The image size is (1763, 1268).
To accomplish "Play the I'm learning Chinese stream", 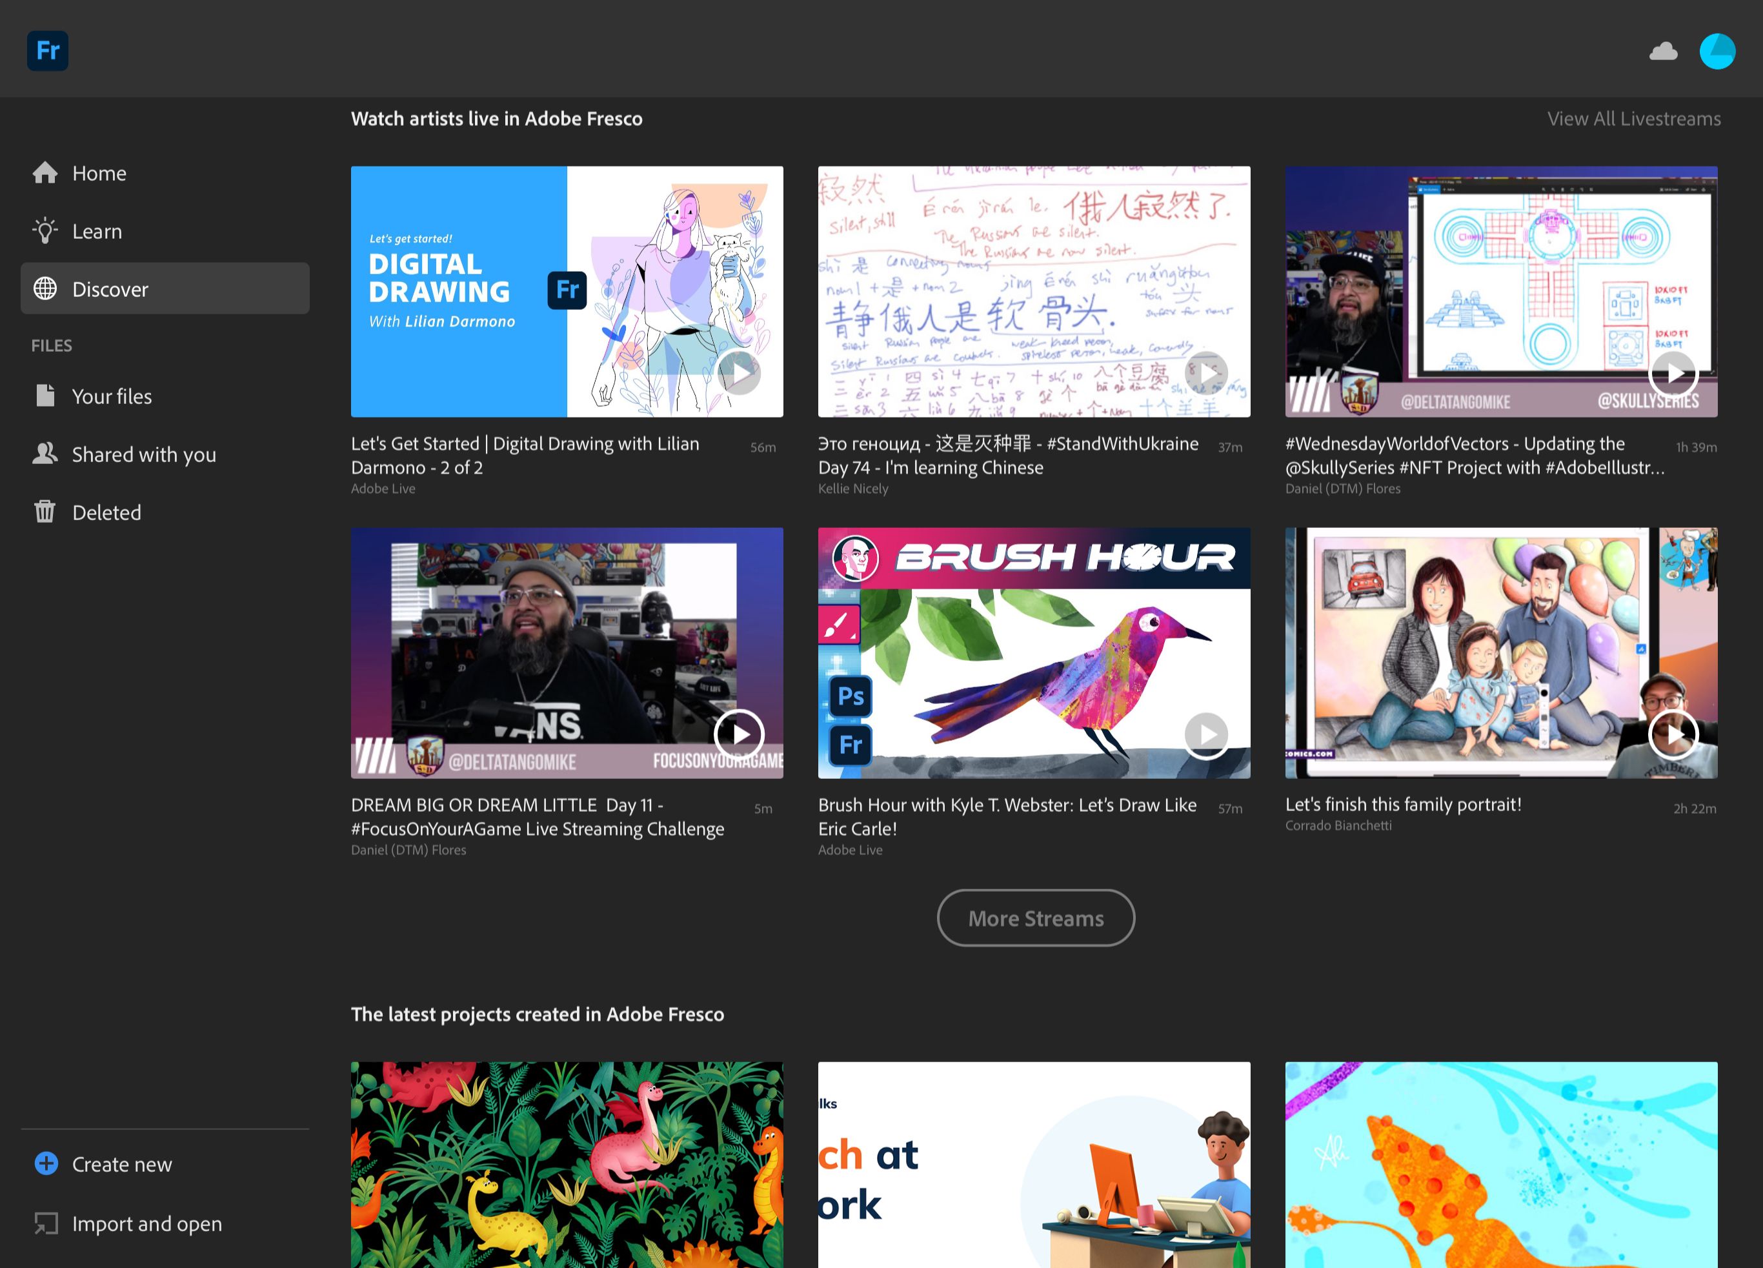I will (x=1205, y=373).
